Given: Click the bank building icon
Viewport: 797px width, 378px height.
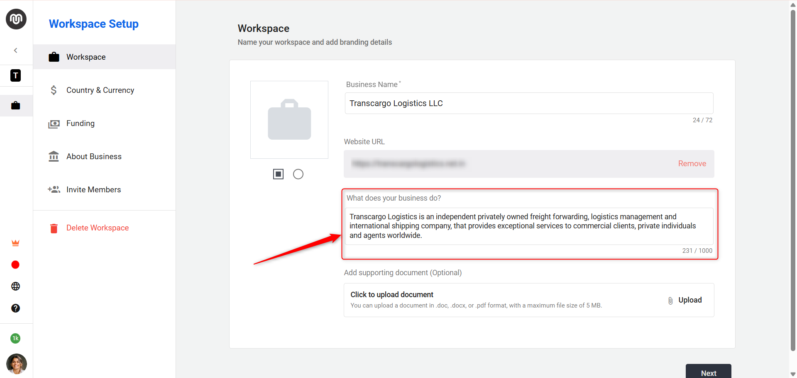Looking at the screenshot, I should point(54,156).
